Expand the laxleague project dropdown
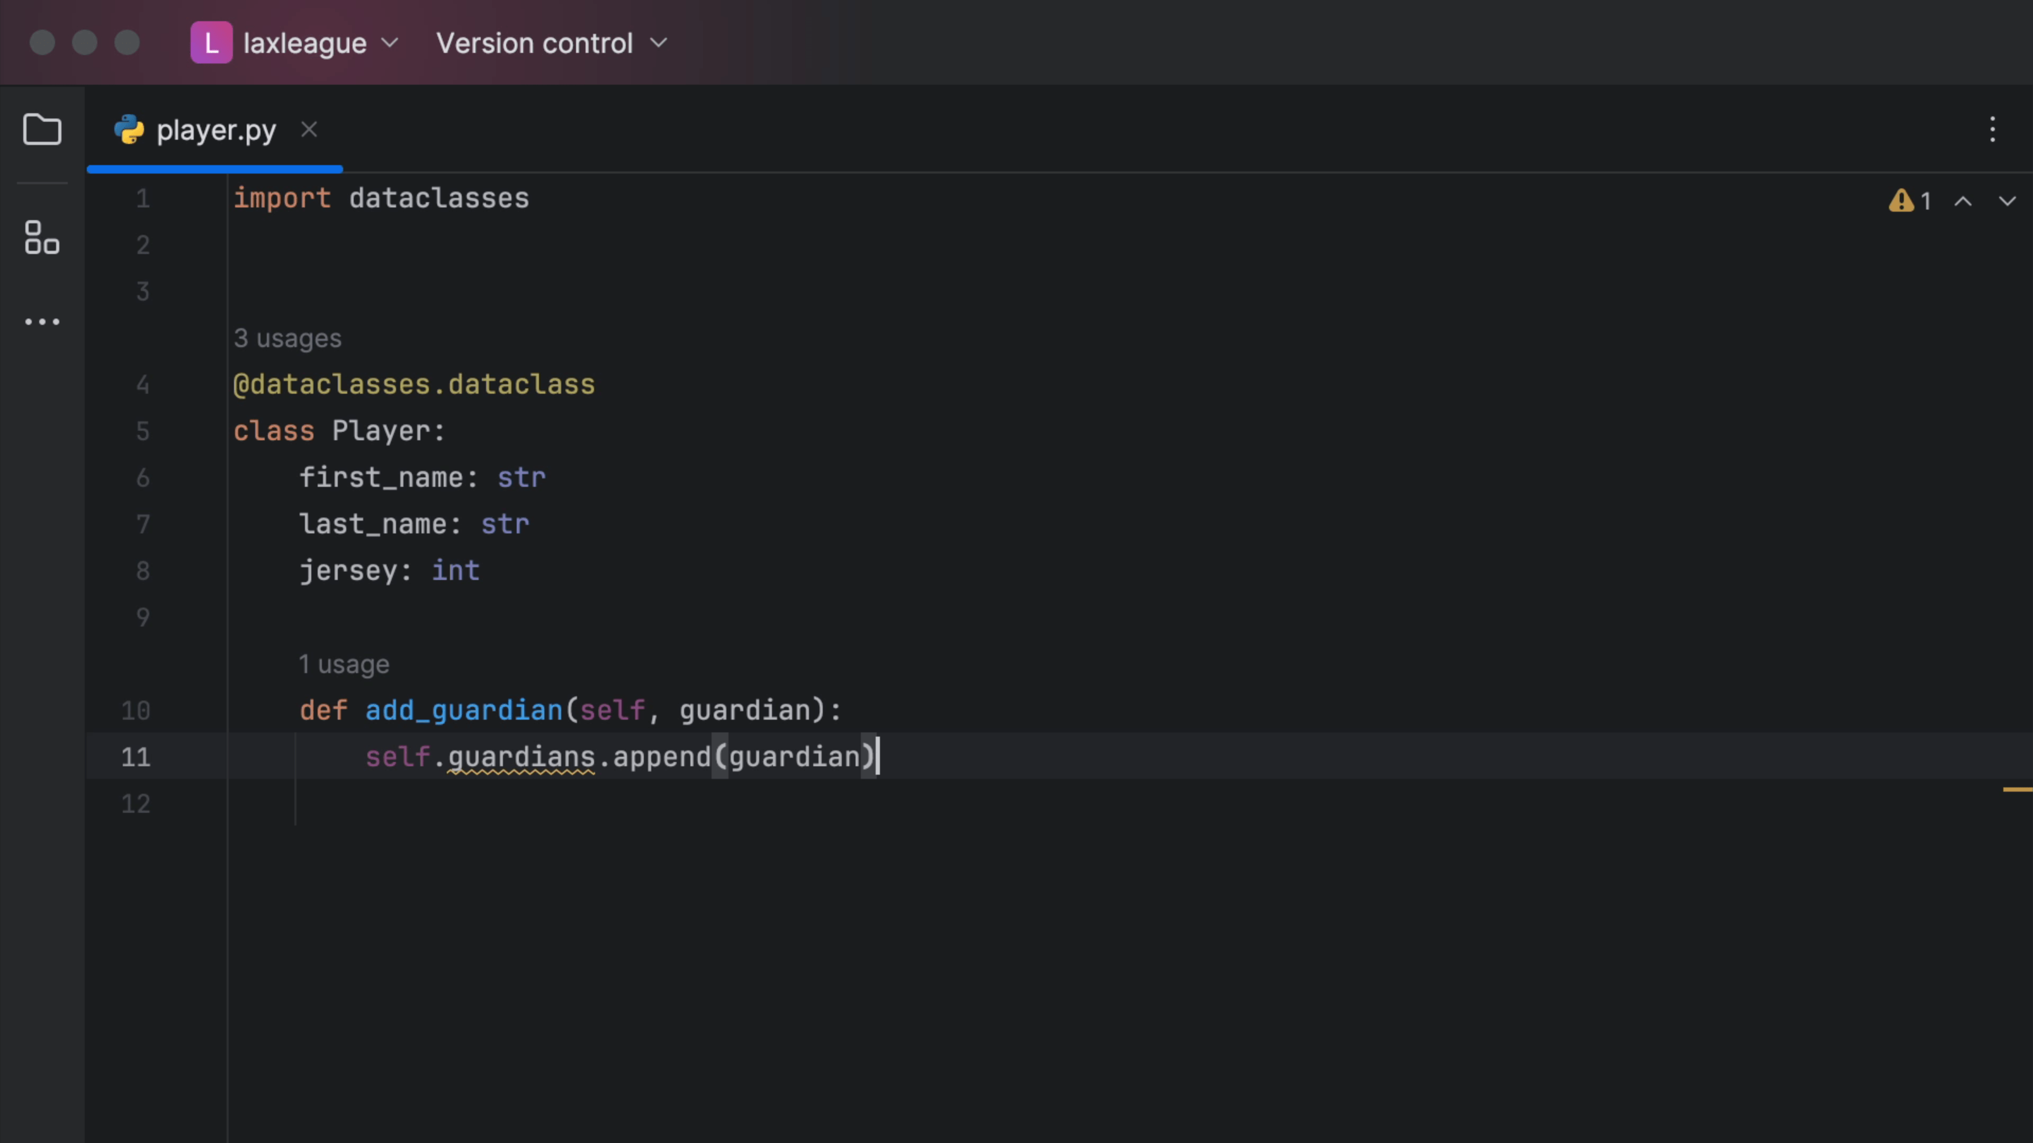This screenshot has width=2033, height=1143. (390, 42)
